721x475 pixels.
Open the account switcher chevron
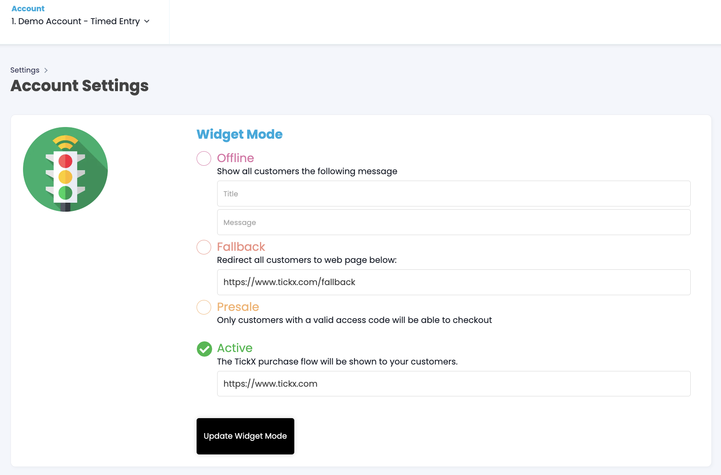point(147,21)
